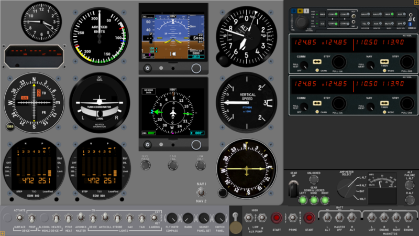
Task: Click the large ring knob under the attitude display
Action: point(196,68)
